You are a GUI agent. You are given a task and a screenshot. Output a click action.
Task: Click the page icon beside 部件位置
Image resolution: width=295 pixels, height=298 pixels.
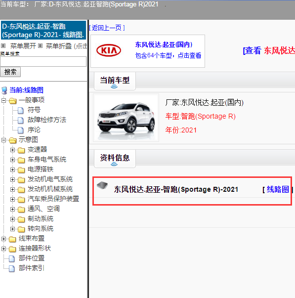click(x=12, y=258)
